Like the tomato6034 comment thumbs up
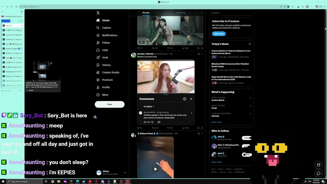 click(x=145, y=122)
